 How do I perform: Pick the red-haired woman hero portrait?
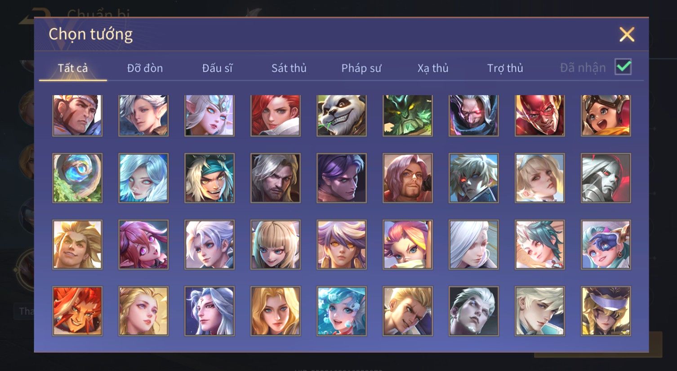(276, 115)
